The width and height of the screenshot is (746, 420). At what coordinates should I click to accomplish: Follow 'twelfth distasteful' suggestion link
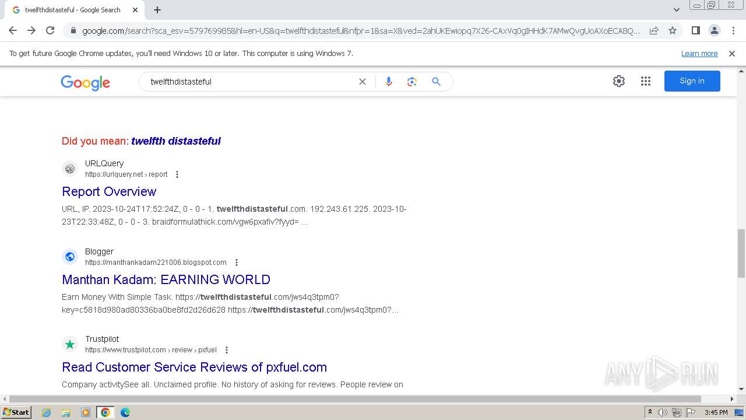click(176, 141)
